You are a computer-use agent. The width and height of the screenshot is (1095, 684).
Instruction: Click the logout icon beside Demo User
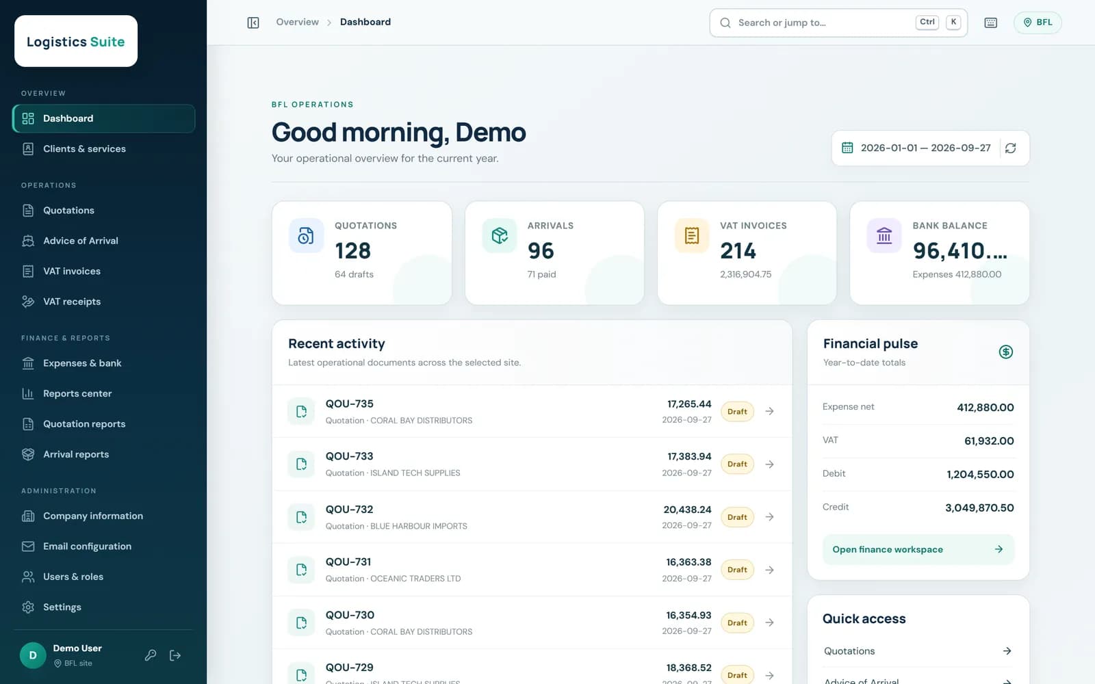tap(175, 655)
